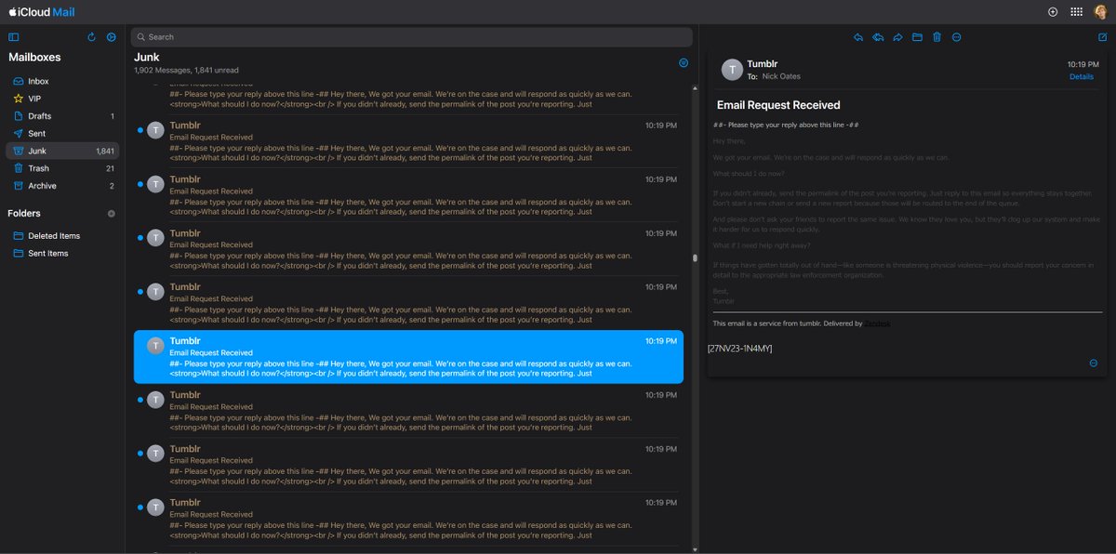Click the Tumblr sender avatar in reading pane

tap(733, 70)
